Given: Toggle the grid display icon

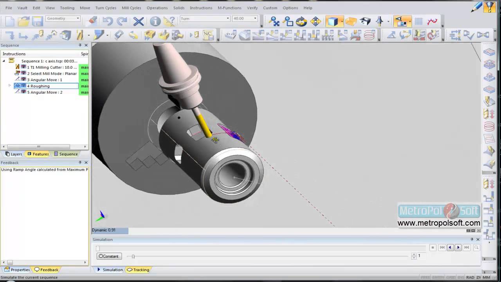Looking at the screenshot, I should [x=418, y=21].
